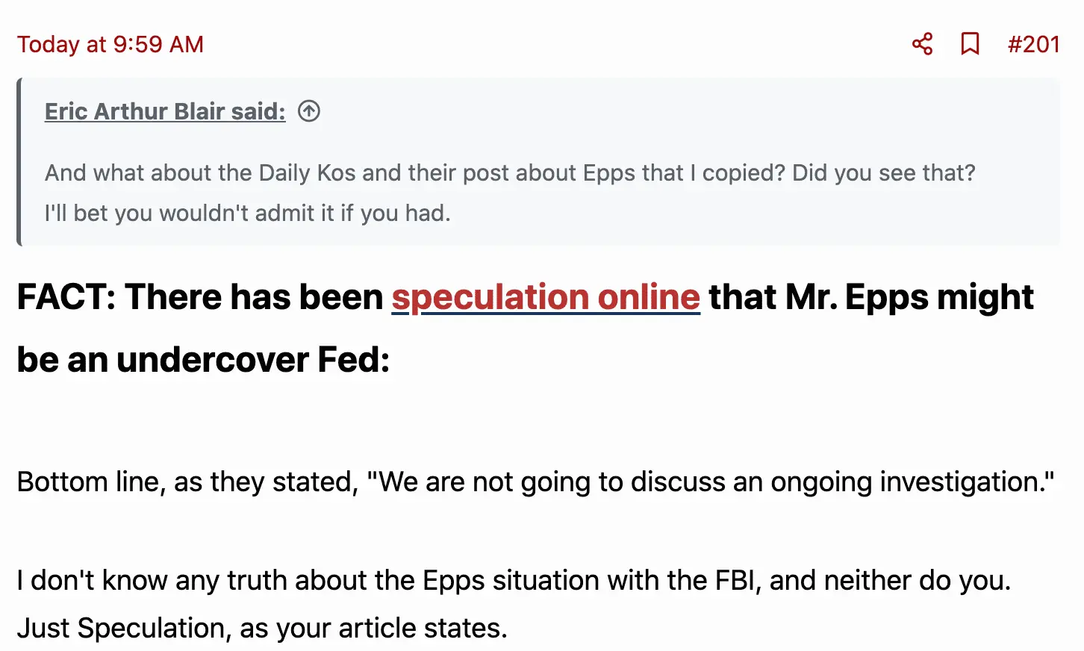Viewport: 1084px width, 651px height.
Task: Click the "Bottom line, as they stated" paragraph
Action: point(187,482)
